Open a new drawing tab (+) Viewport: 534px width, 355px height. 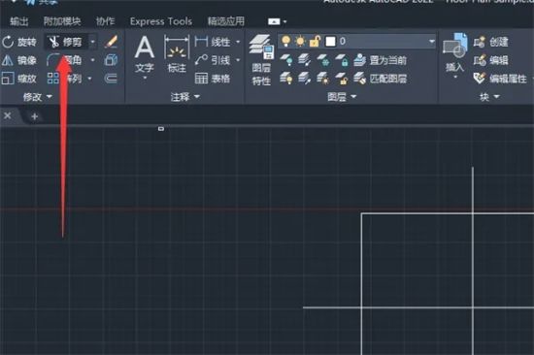(x=34, y=116)
